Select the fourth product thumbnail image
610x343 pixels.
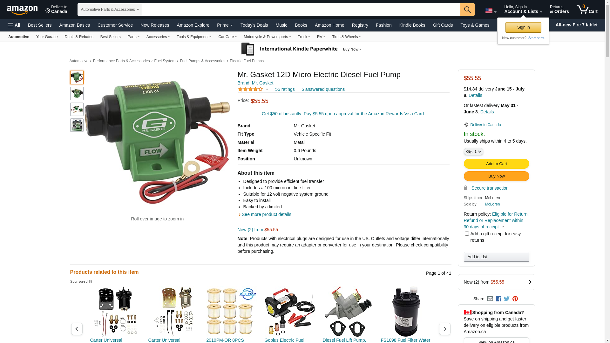click(77, 125)
